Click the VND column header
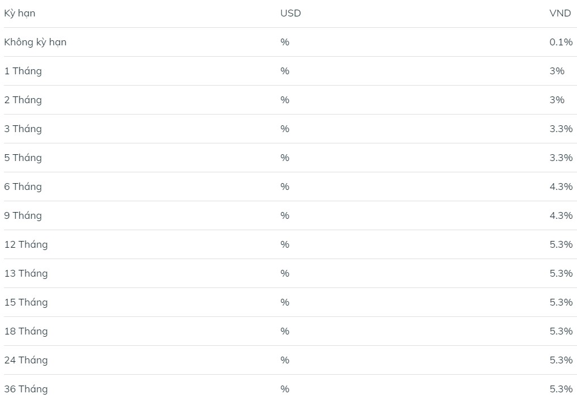This screenshot has height=398, width=577. (x=560, y=13)
